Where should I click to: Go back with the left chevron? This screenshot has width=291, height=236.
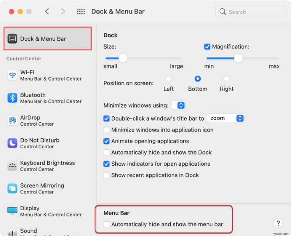[x=47, y=12]
